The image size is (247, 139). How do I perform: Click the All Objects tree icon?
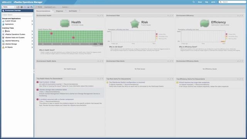pos(3,47)
